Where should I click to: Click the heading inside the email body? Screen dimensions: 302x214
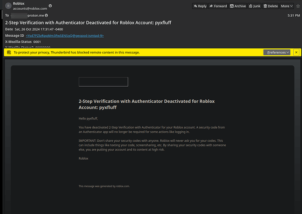click(147, 104)
